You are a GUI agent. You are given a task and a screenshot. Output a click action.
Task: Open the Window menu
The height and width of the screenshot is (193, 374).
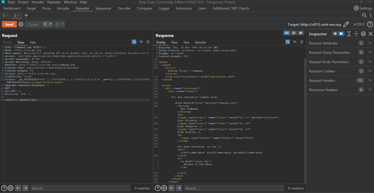tap(70, 2)
